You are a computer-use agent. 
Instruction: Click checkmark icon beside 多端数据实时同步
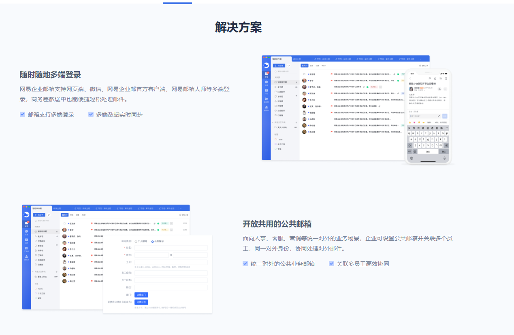click(91, 114)
